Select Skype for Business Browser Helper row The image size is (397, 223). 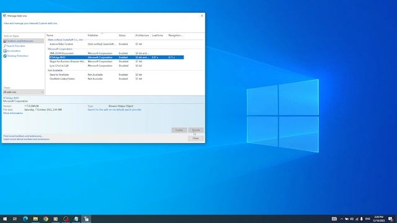click(x=117, y=61)
